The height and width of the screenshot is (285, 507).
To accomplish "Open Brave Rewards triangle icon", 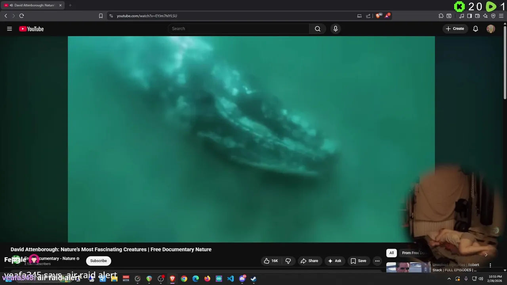I will coord(387,16).
